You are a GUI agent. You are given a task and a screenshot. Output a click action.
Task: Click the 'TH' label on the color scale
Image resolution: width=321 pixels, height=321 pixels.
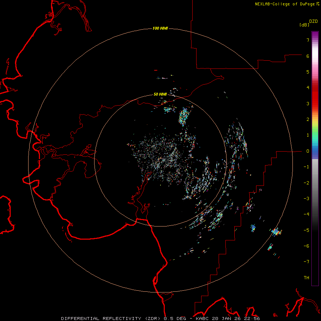click(x=306, y=278)
